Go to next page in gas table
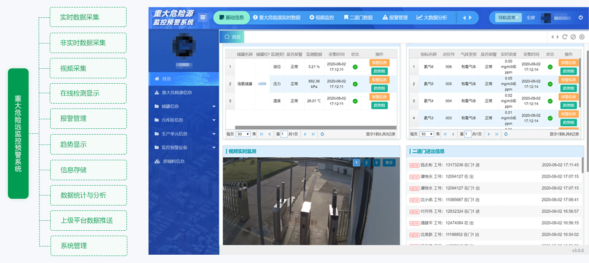Viewport: 589px width, 263px height. point(489,134)
